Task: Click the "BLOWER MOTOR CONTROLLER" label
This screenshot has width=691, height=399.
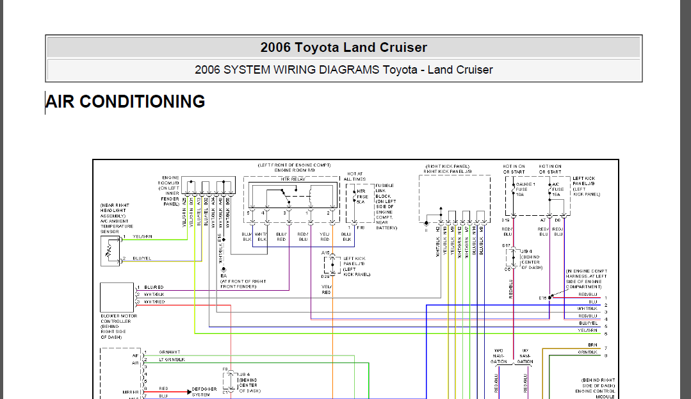Action: coord(119,319)
